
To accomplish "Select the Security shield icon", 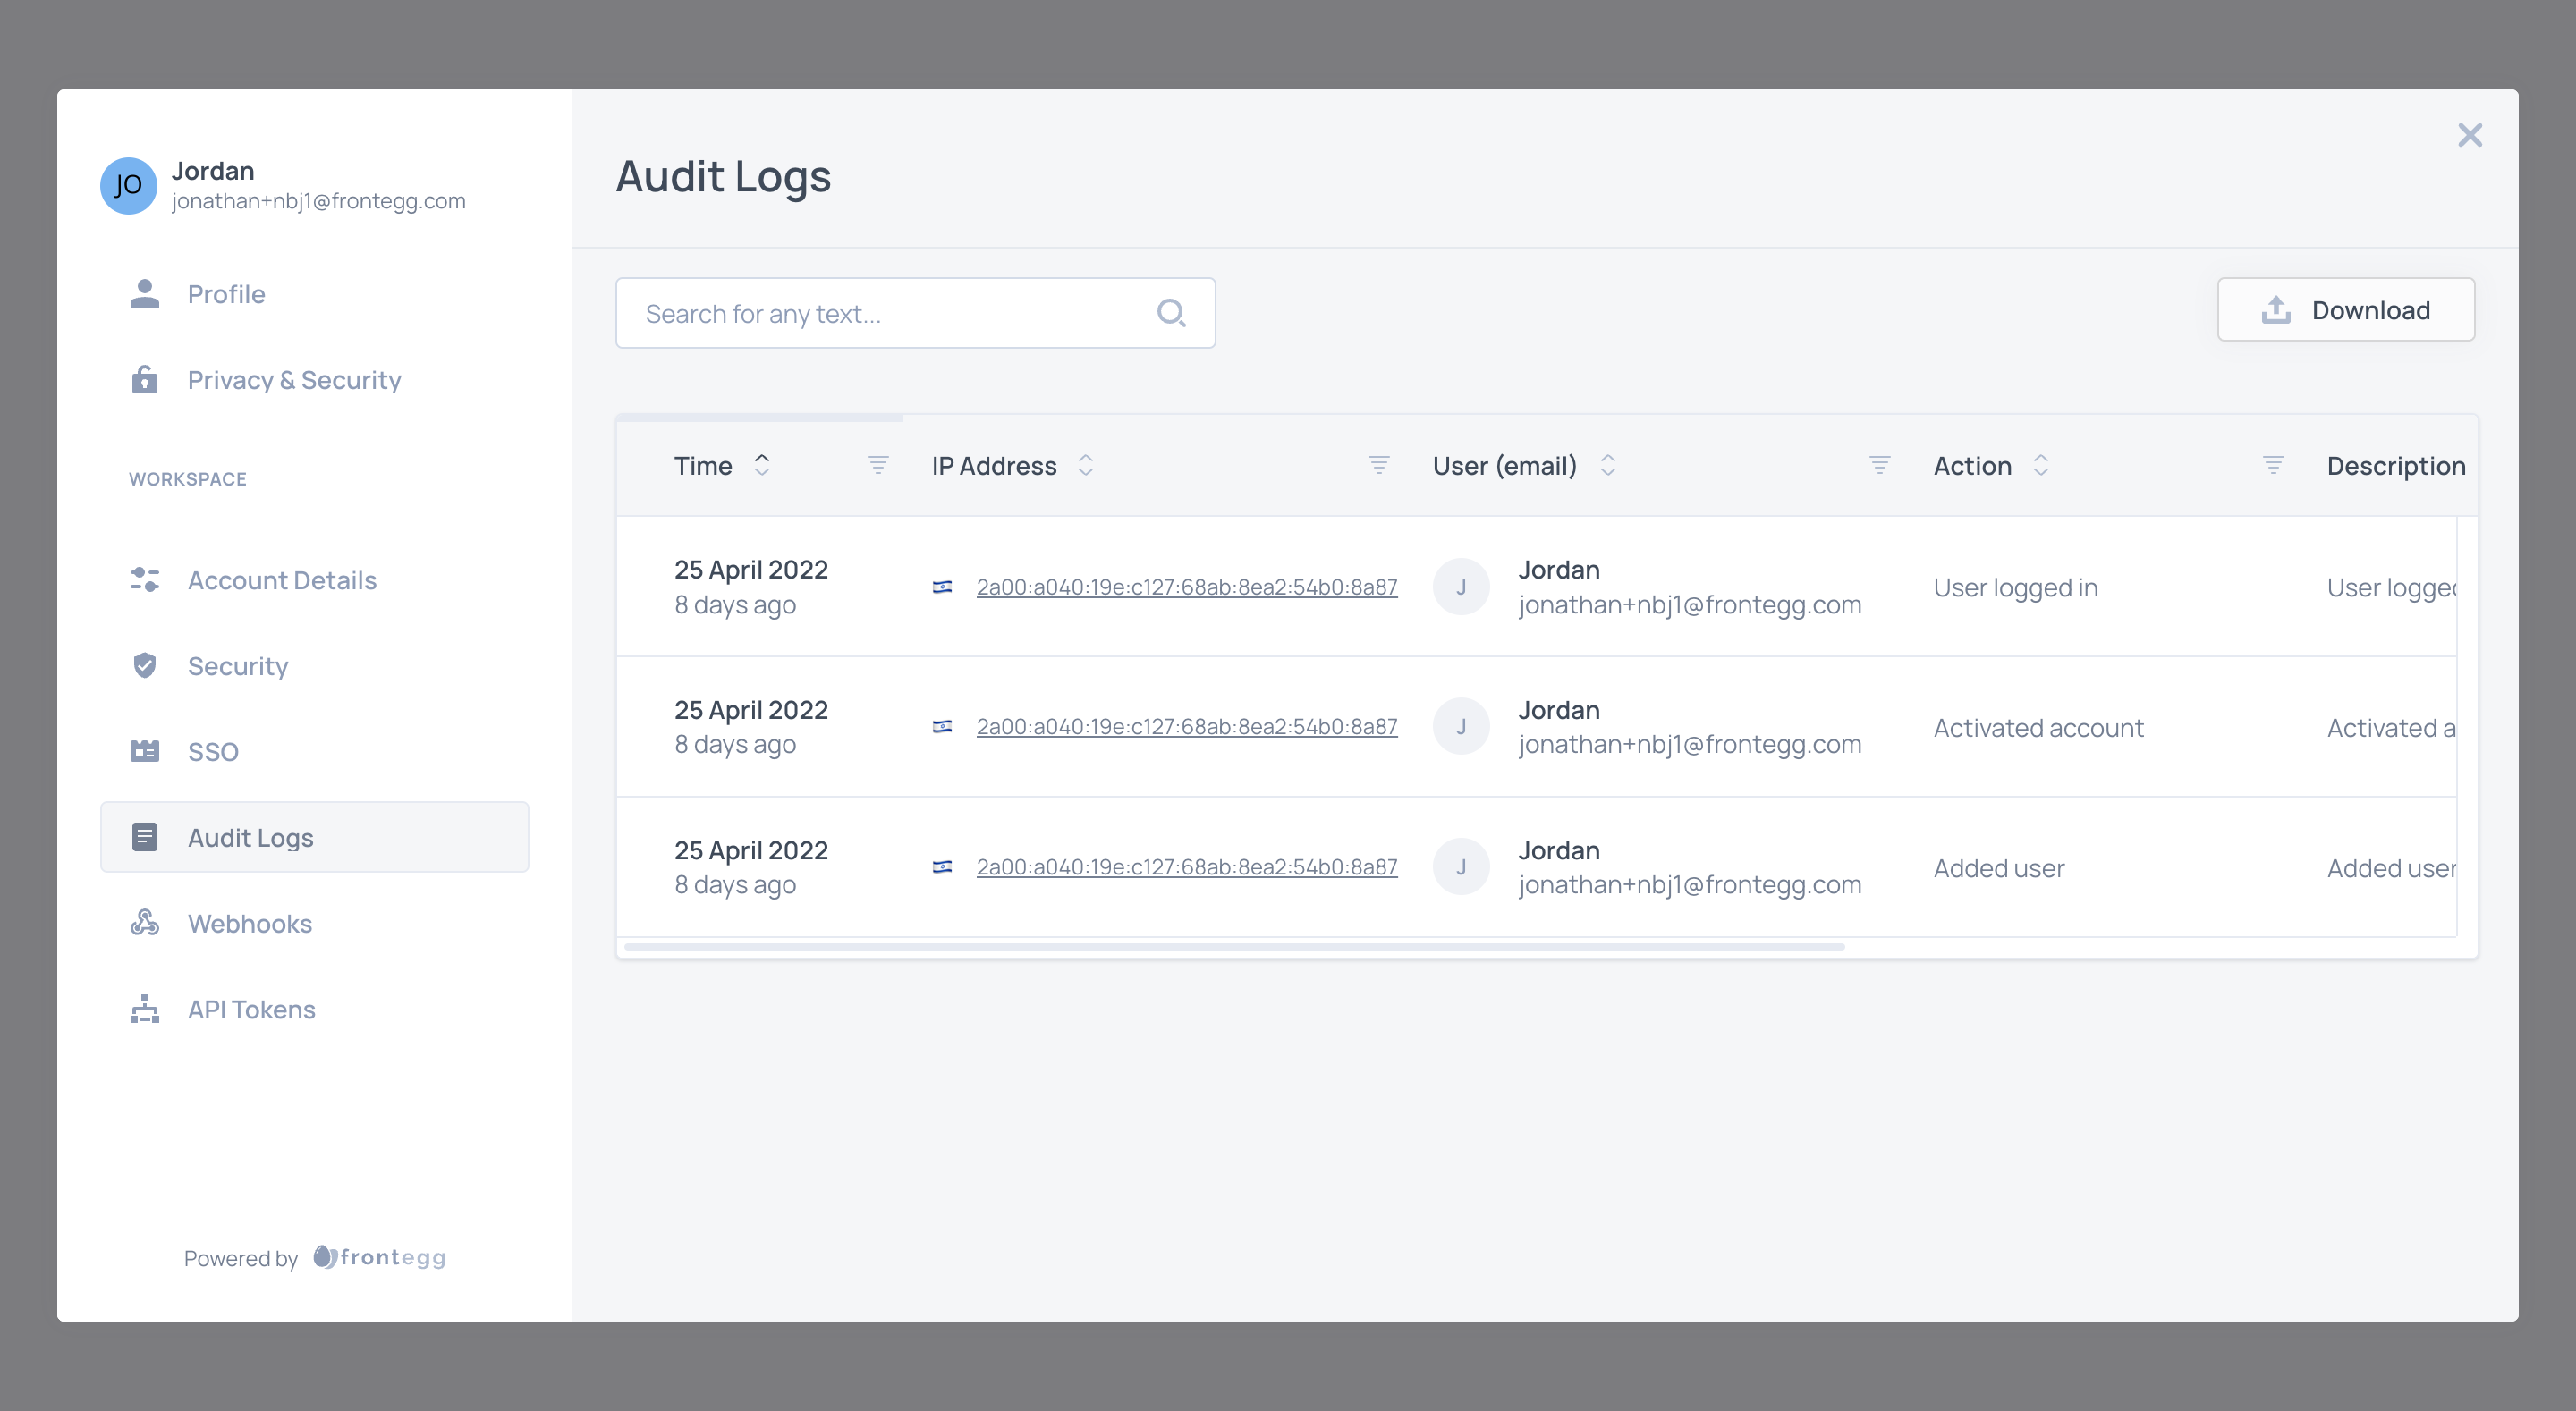I will [x=144, y=665].
